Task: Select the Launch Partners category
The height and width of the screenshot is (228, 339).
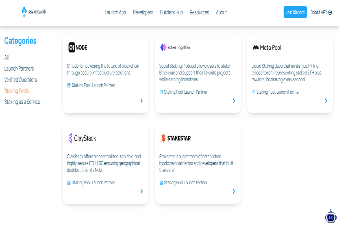Action: pyautogui.click(x=19, y=69)
